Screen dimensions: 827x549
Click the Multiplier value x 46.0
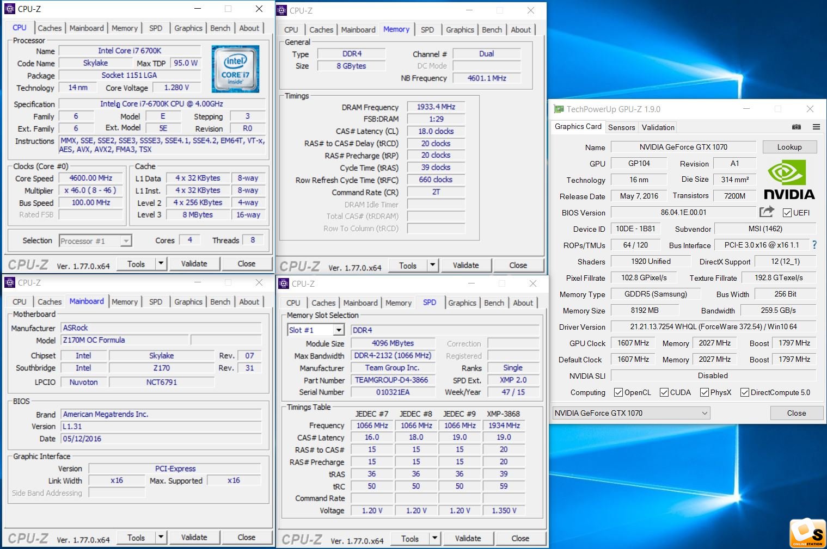click(91, 190)
